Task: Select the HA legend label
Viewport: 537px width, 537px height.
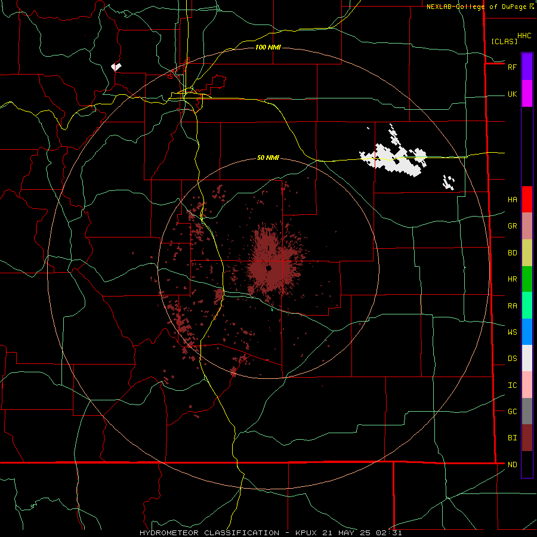Action: click(513, 200)
